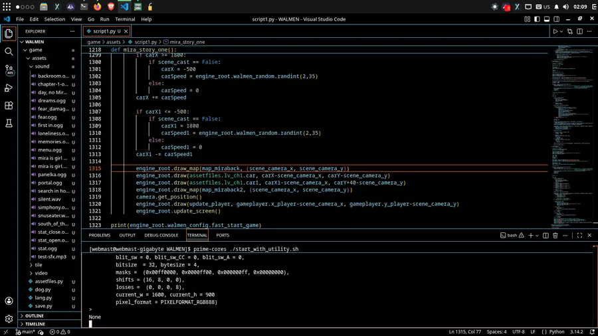Split the editor right
The width and height of the screenshot is (598, 336).
point(579,31)
